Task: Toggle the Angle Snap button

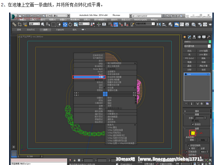Action: pos(115,24)
